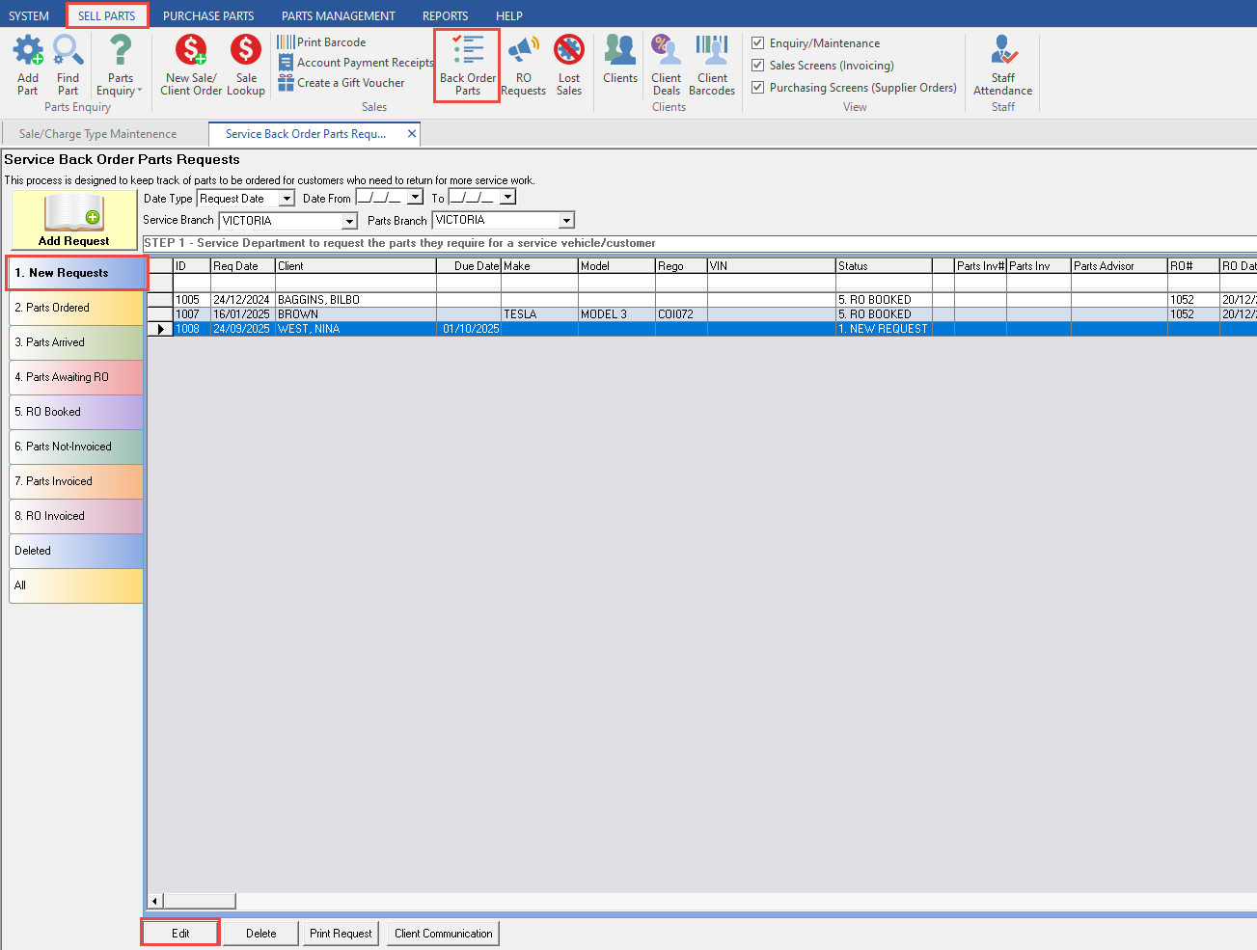Screen dimensions: 1257x950
Task: Switch to SELL PARTS ribbon tab
Action: 107,15
